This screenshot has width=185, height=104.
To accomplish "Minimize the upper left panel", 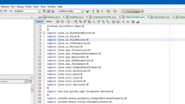I will [x=32, y=17].
